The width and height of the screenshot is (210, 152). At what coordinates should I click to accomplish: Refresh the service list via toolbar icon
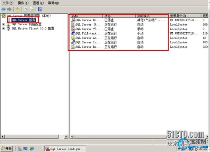pyautogui.click(x=26, y=9)
